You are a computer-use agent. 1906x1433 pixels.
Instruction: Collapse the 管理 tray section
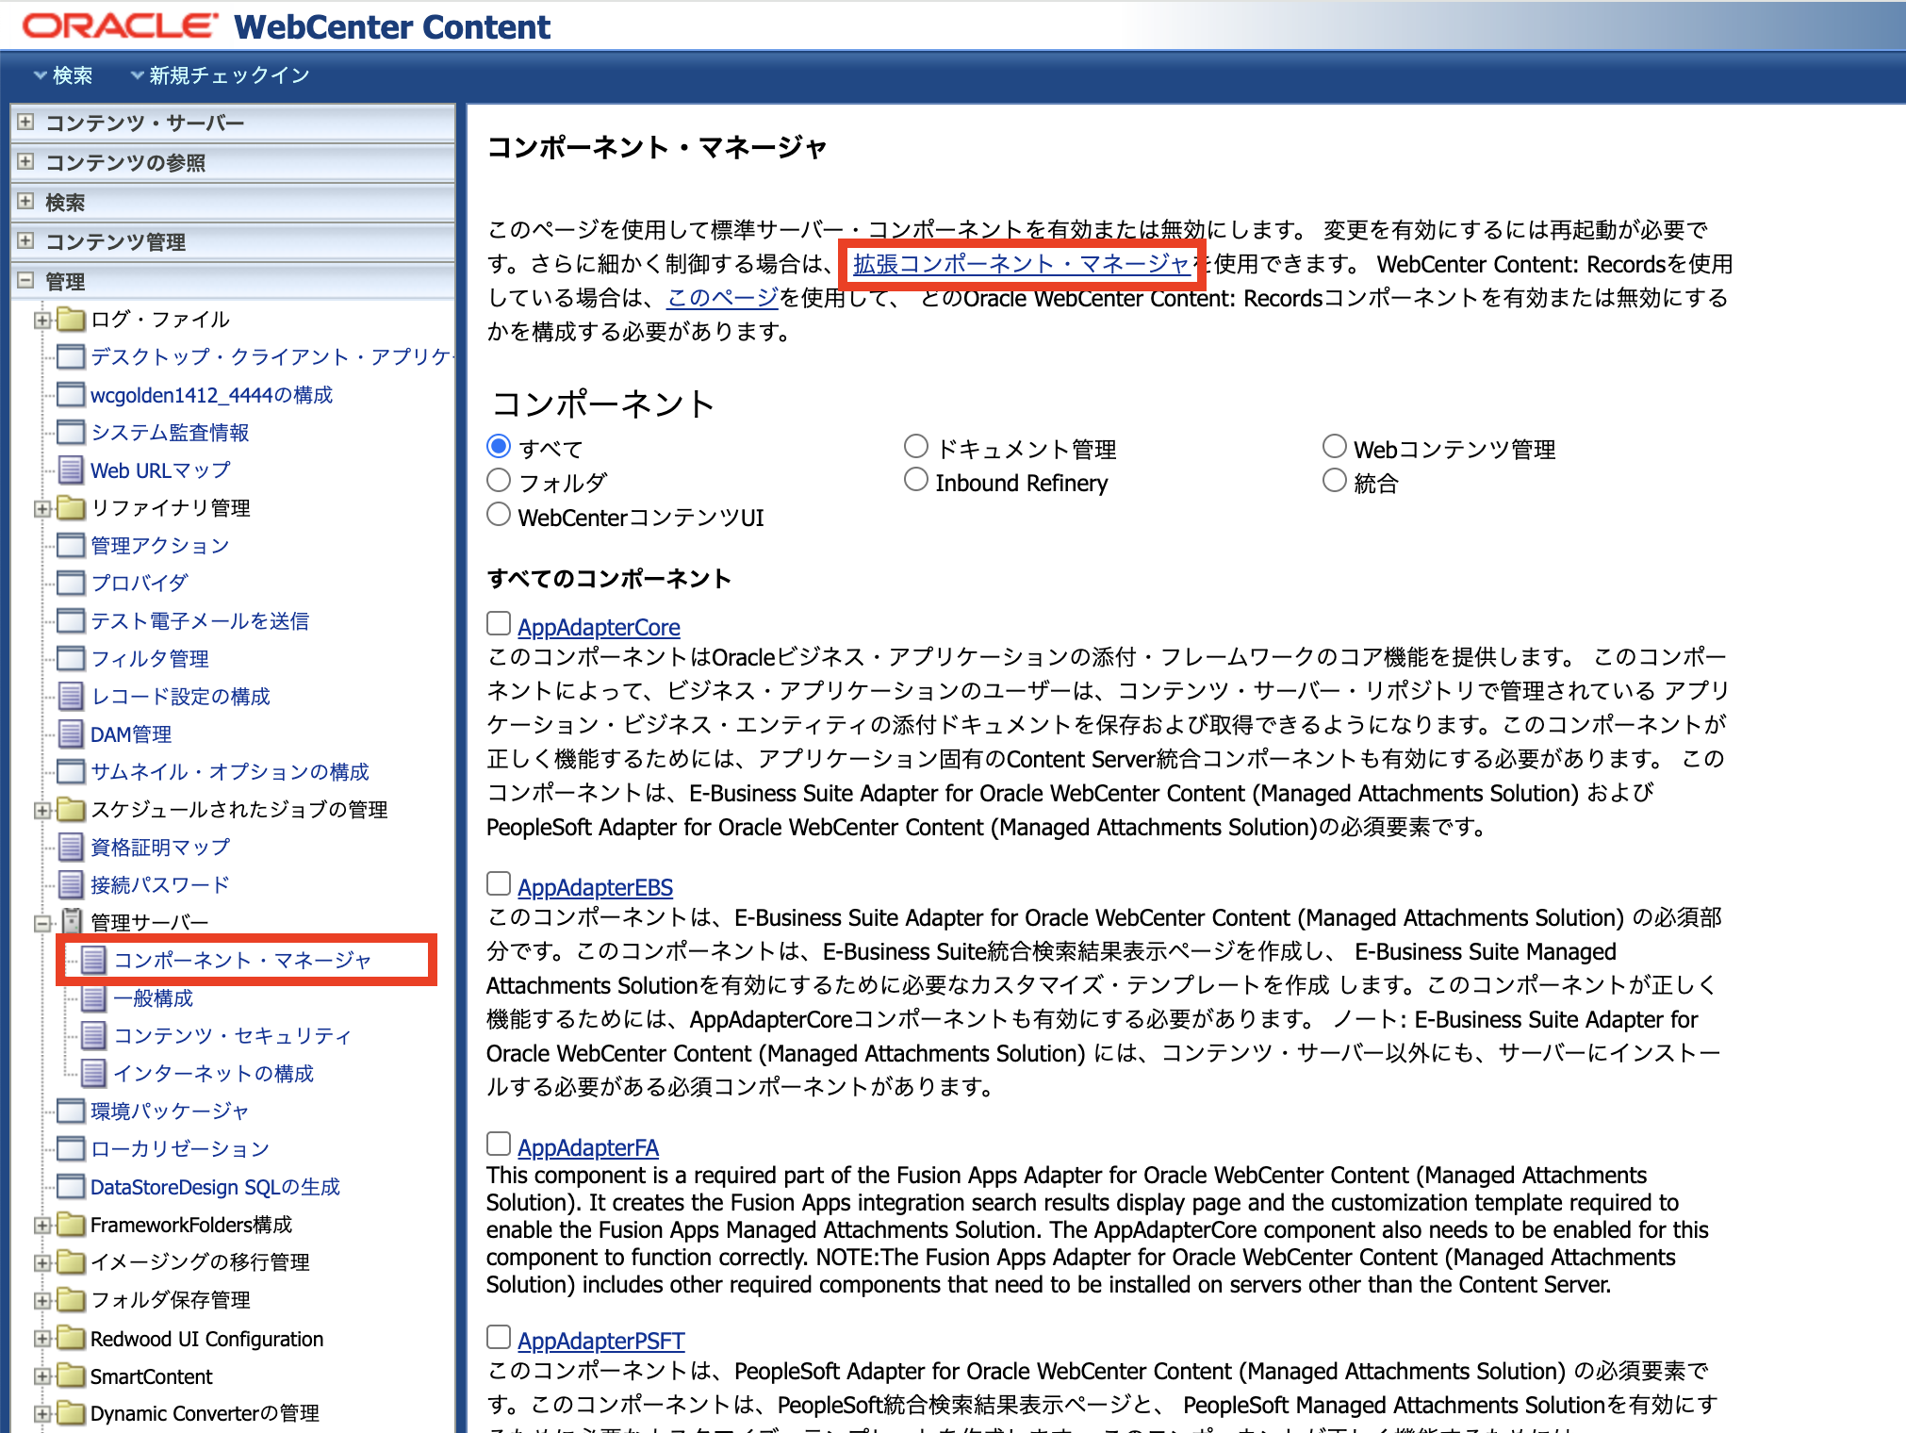[26, 281]
